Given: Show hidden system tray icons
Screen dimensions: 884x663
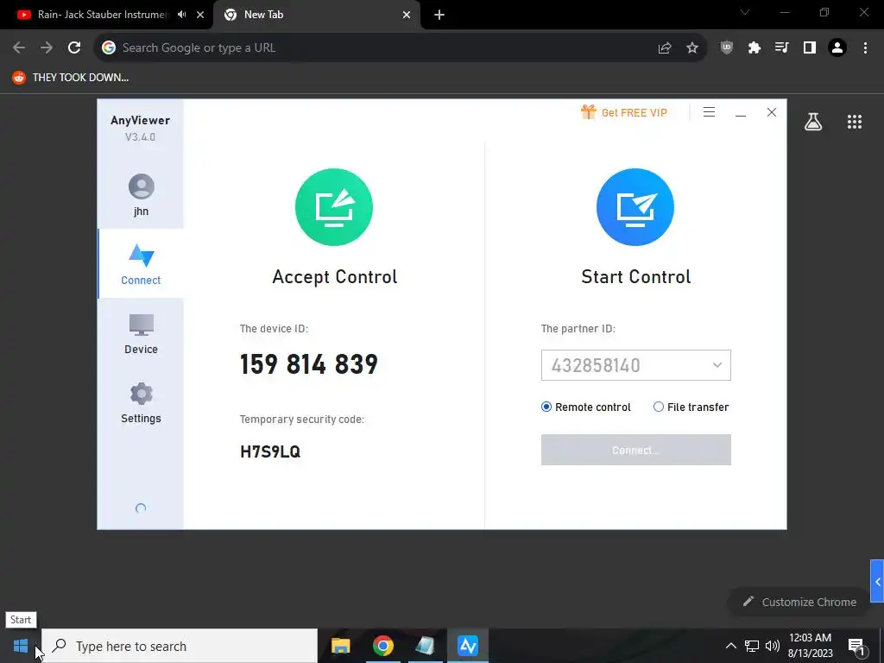Looking at the screenshot, I should point(730,646).
